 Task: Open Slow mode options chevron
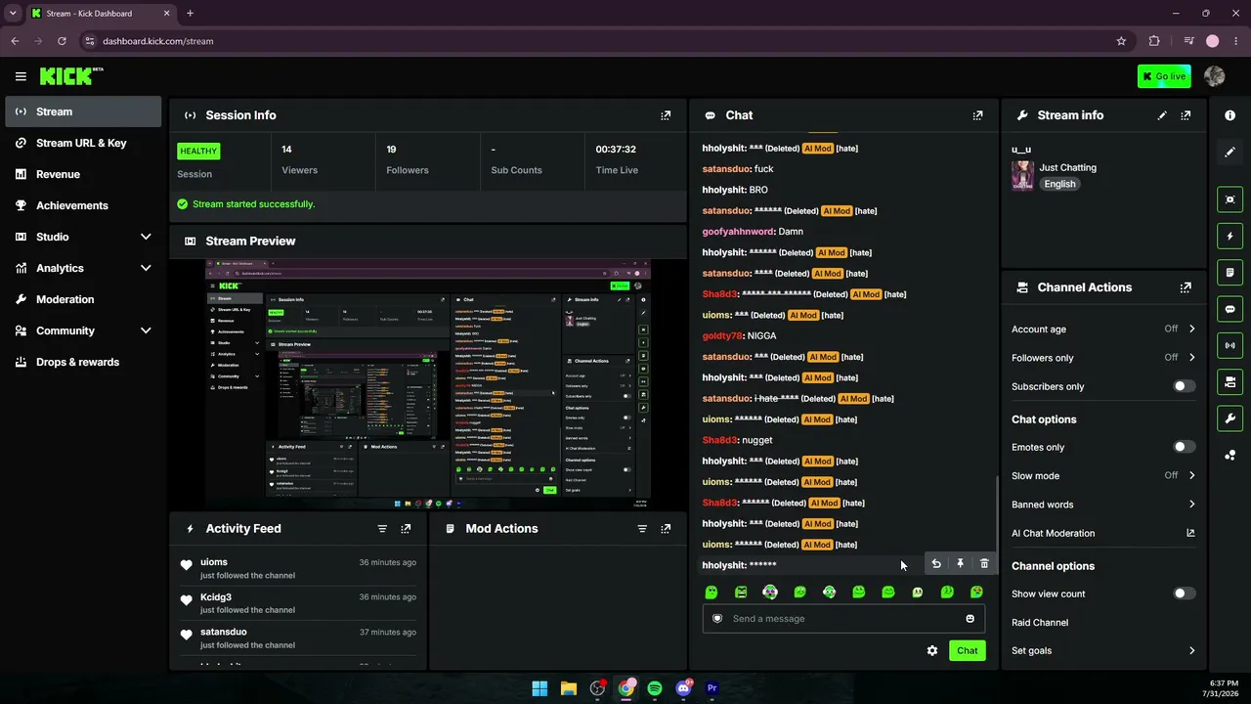click(x=1191, y=475)
